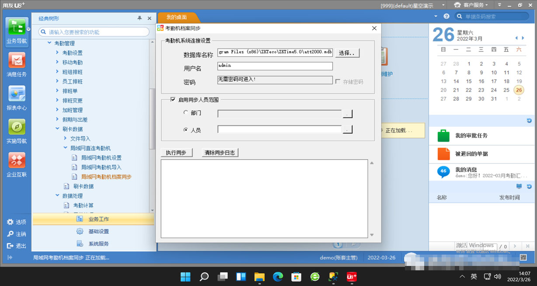537x286 pixels.
Task: Open 我的消息 bubble icon with 46
Action: [x=443, y=172]
